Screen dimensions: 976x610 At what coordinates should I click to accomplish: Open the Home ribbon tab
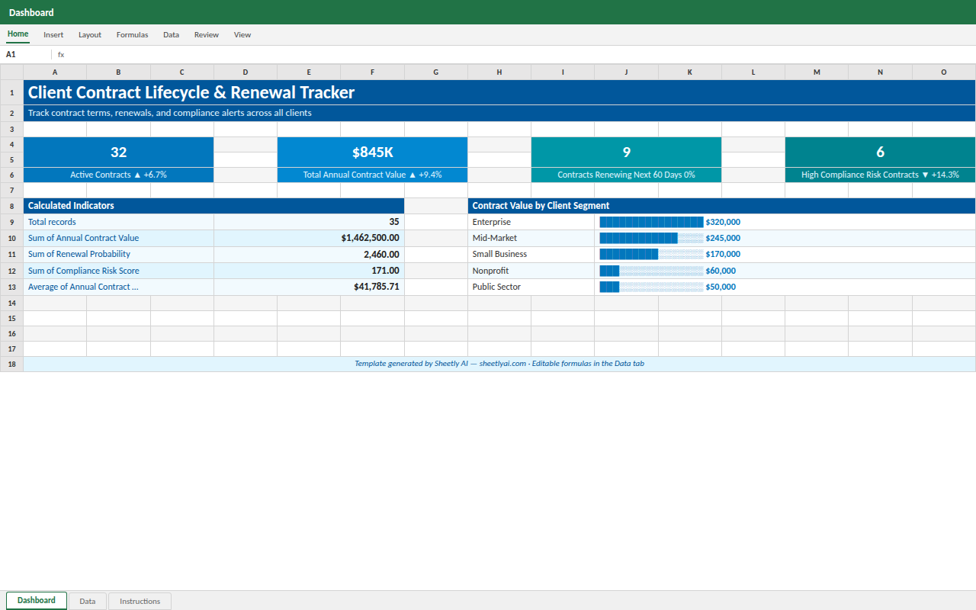pyautogui.click(x=18, y=34)
